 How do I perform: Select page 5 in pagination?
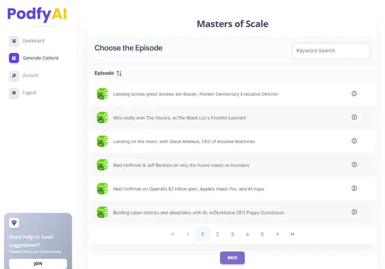(x=262, y=234)
